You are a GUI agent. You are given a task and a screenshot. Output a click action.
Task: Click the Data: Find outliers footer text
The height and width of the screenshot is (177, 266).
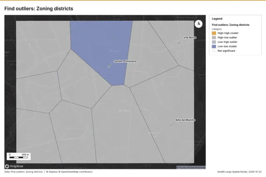23,172
